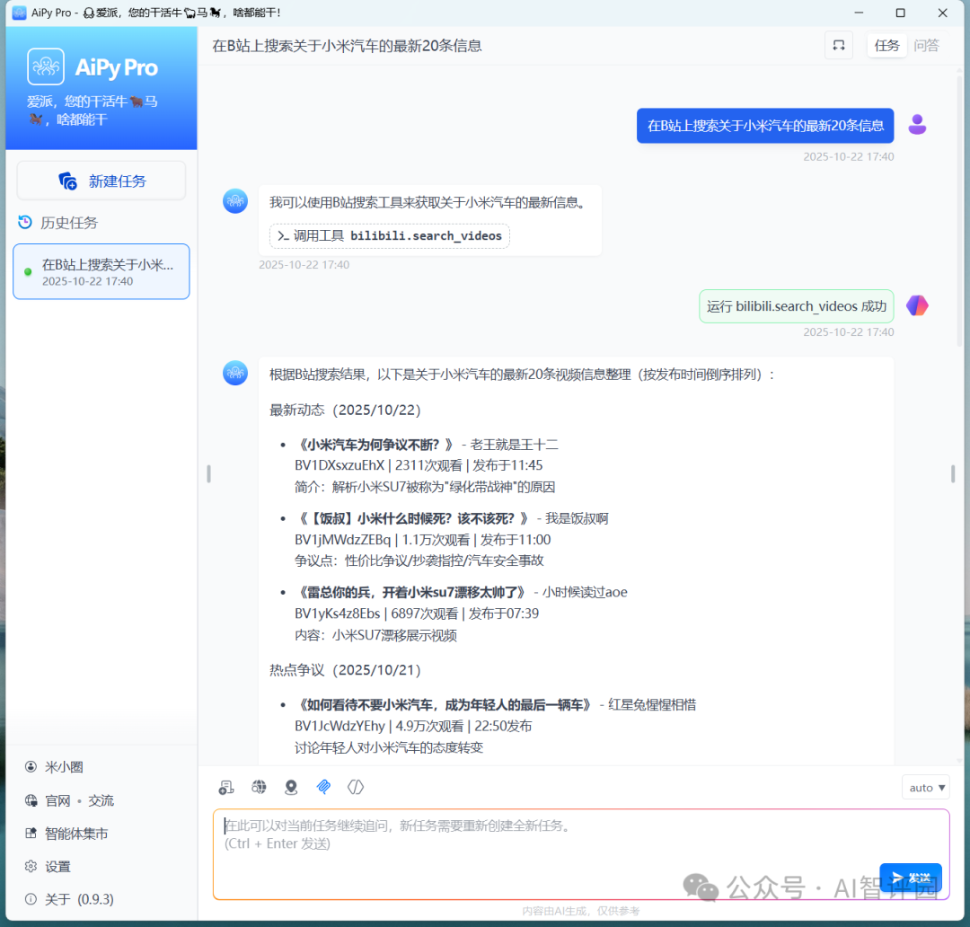The width and height of the screenshot is (970, 927).
Task: Click the colorful tool-result avatar icon
Action: (917, 305)
